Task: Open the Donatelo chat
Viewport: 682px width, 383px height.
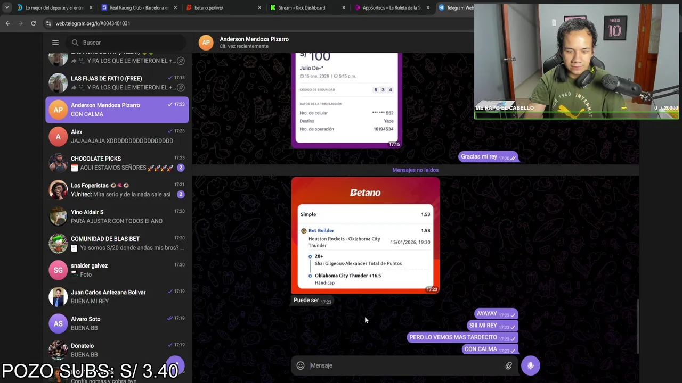Action: tap(117, 350)
